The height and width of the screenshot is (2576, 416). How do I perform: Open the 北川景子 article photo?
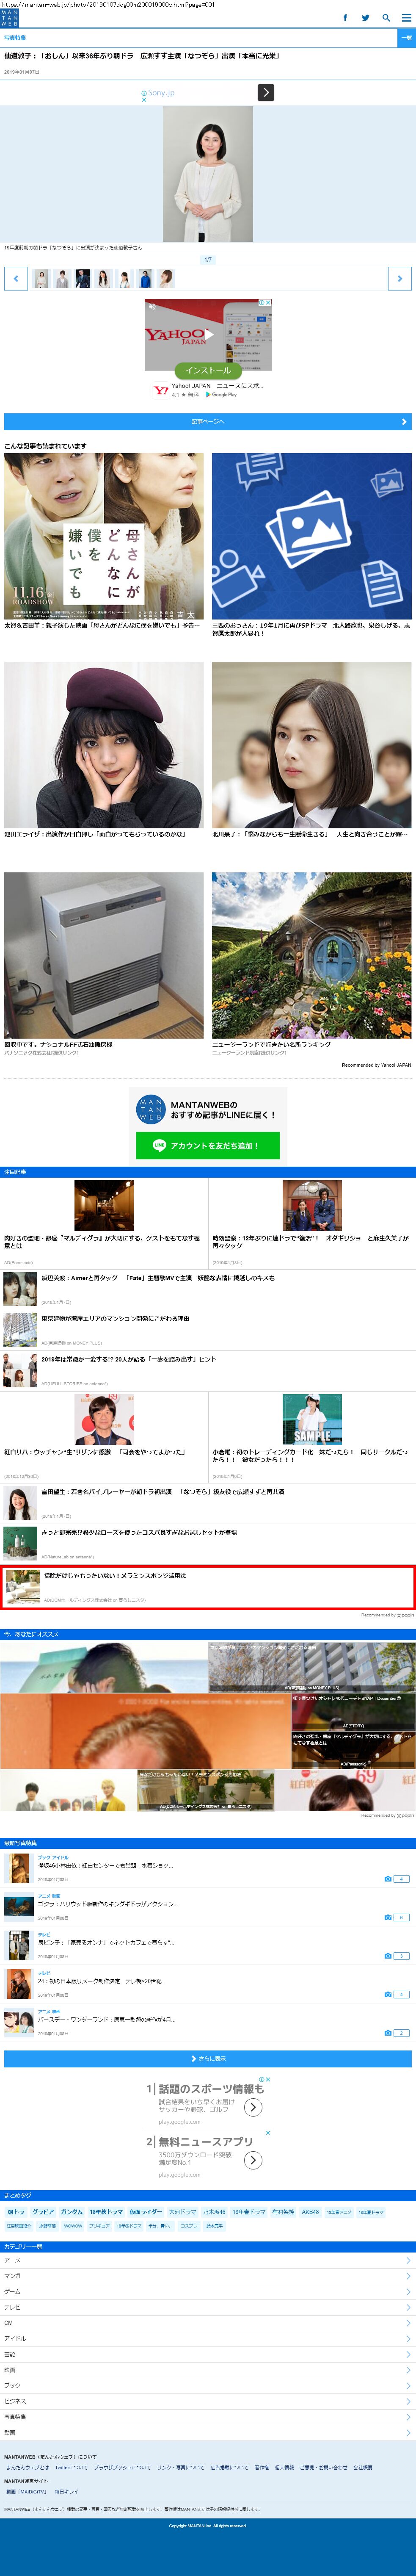(x=312, y=744)
